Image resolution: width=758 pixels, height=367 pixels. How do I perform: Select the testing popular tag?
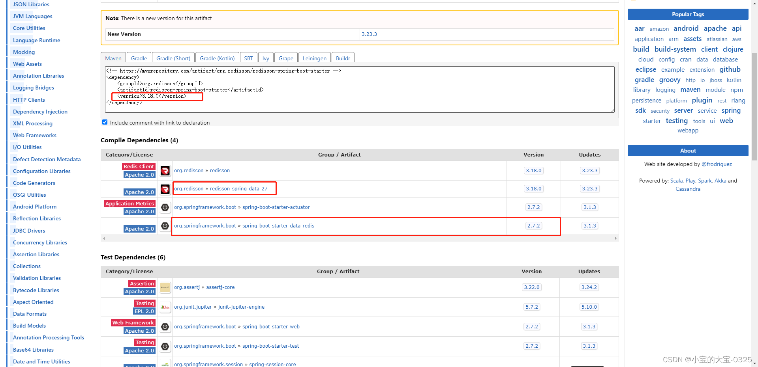click(x=677, y=121)
